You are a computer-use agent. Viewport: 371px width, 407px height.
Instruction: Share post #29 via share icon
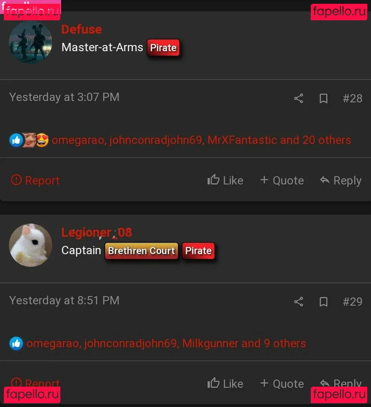tap(299, 301)
